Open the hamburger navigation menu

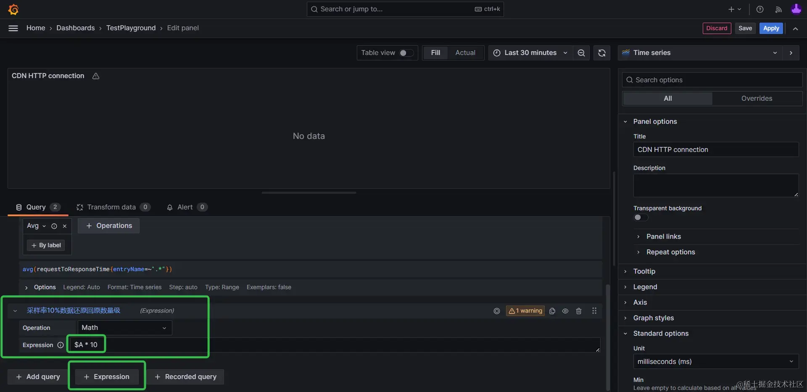click(13, 28)
